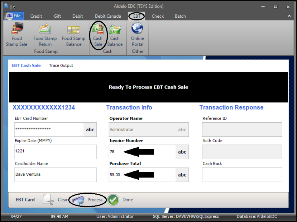Open the File menu
The width and height of the screenshot is (297, 222).
pos(14,16)
